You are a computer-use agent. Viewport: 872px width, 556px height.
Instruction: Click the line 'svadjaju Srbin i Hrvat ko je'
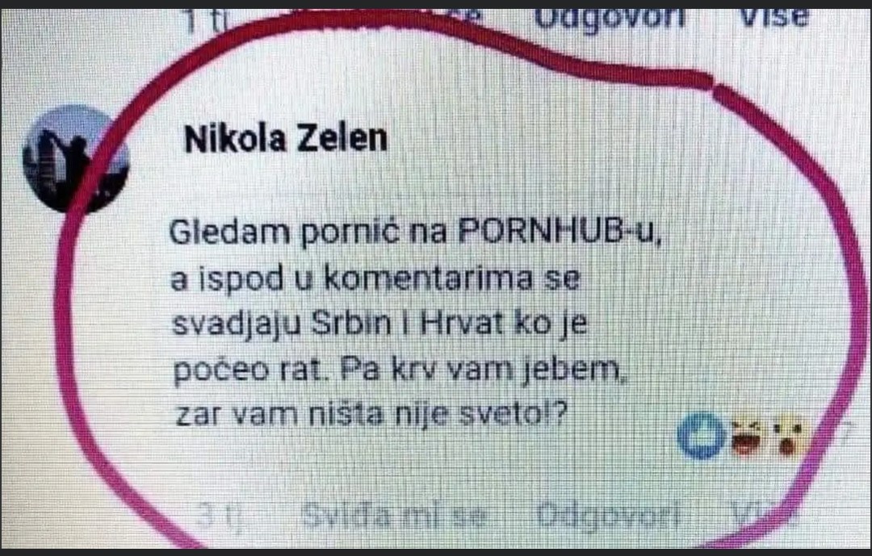tap(379, 324)
